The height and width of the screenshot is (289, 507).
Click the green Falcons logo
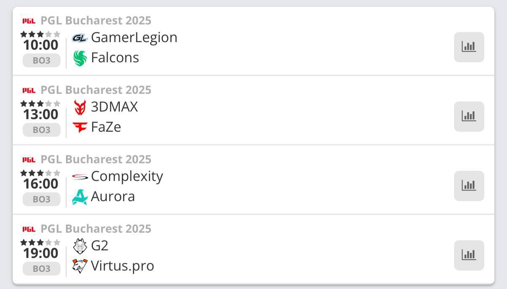80,58
